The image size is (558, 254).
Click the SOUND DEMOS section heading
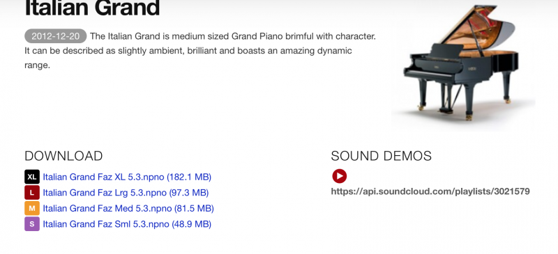pyautogui.click(x=381, y=156)
